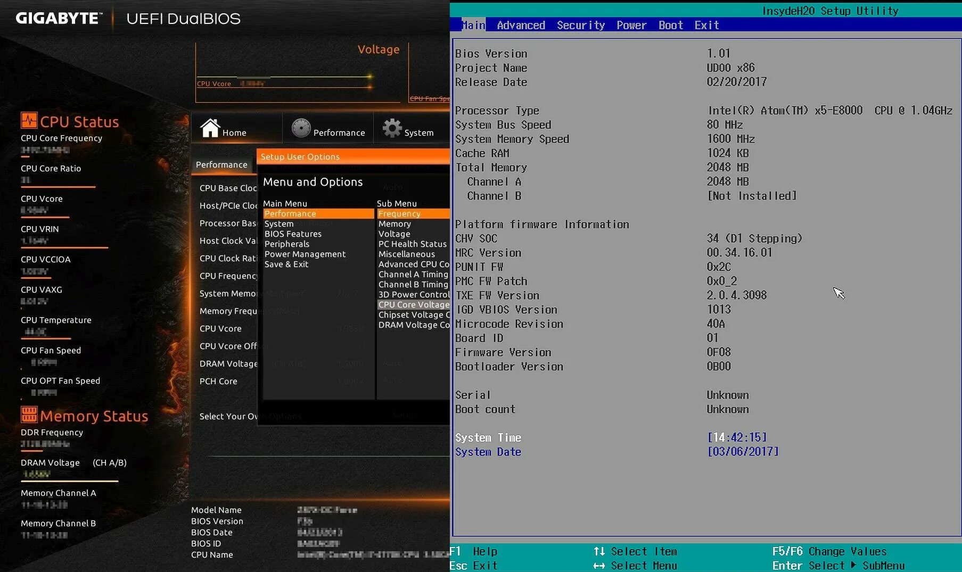Select the System Time label in InsydeH2O
Viewport: 962px width, 572px height.
pos(488,437)
